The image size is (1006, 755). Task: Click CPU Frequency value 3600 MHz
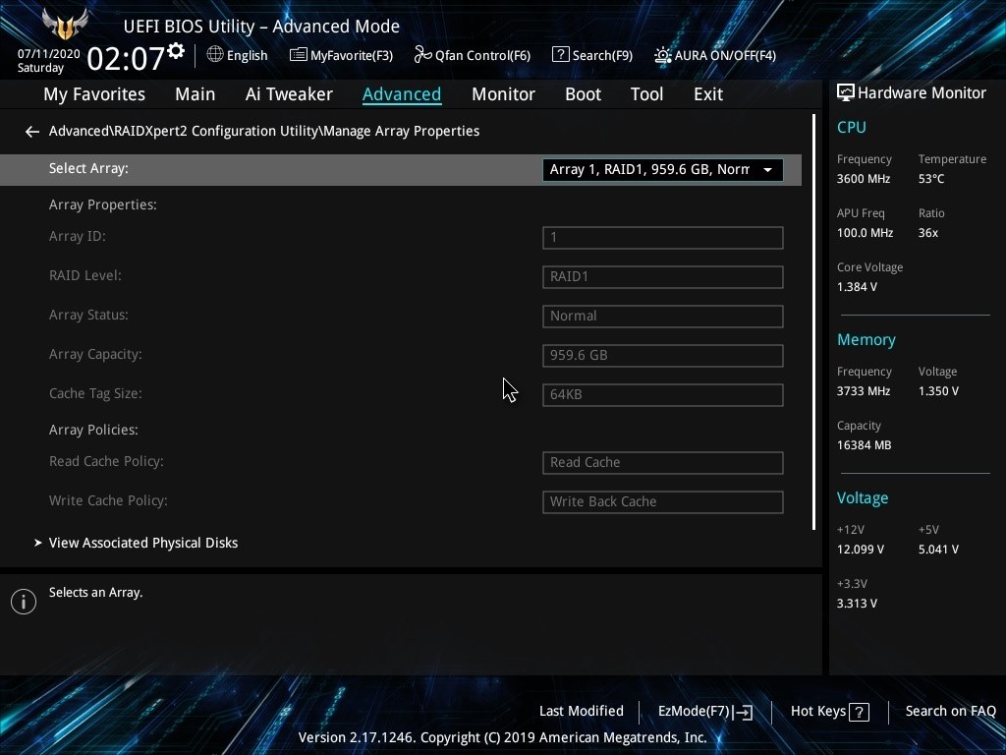click(864, 179)
